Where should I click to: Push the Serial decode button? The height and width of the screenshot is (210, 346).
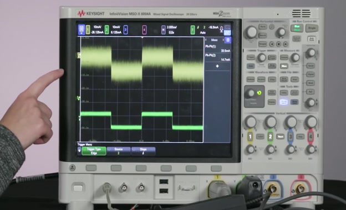(x=311, y=66)
